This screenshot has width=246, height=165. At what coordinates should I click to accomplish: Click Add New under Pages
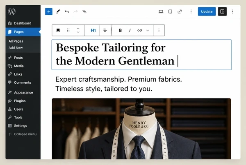coord(16,48)
